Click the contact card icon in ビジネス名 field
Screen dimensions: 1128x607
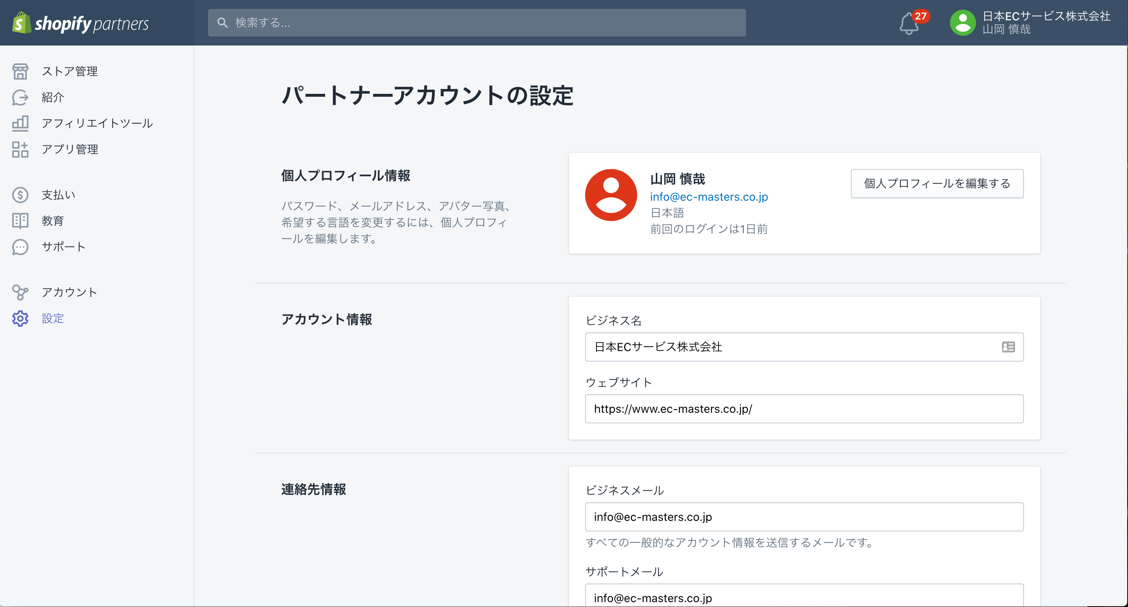[x=1008, y=347]
